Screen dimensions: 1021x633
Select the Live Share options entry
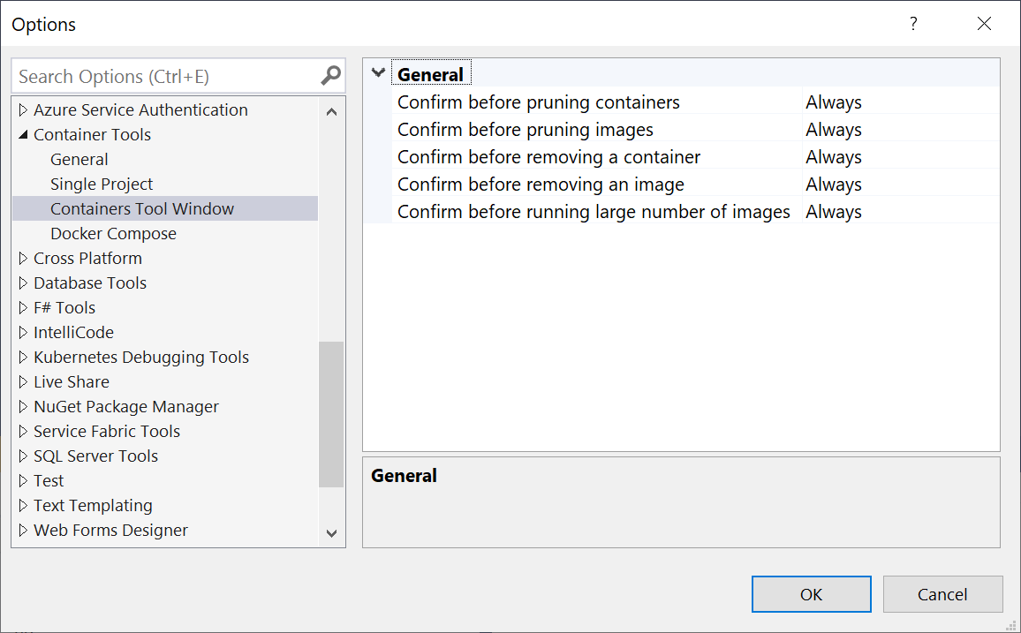coord(72,381)
